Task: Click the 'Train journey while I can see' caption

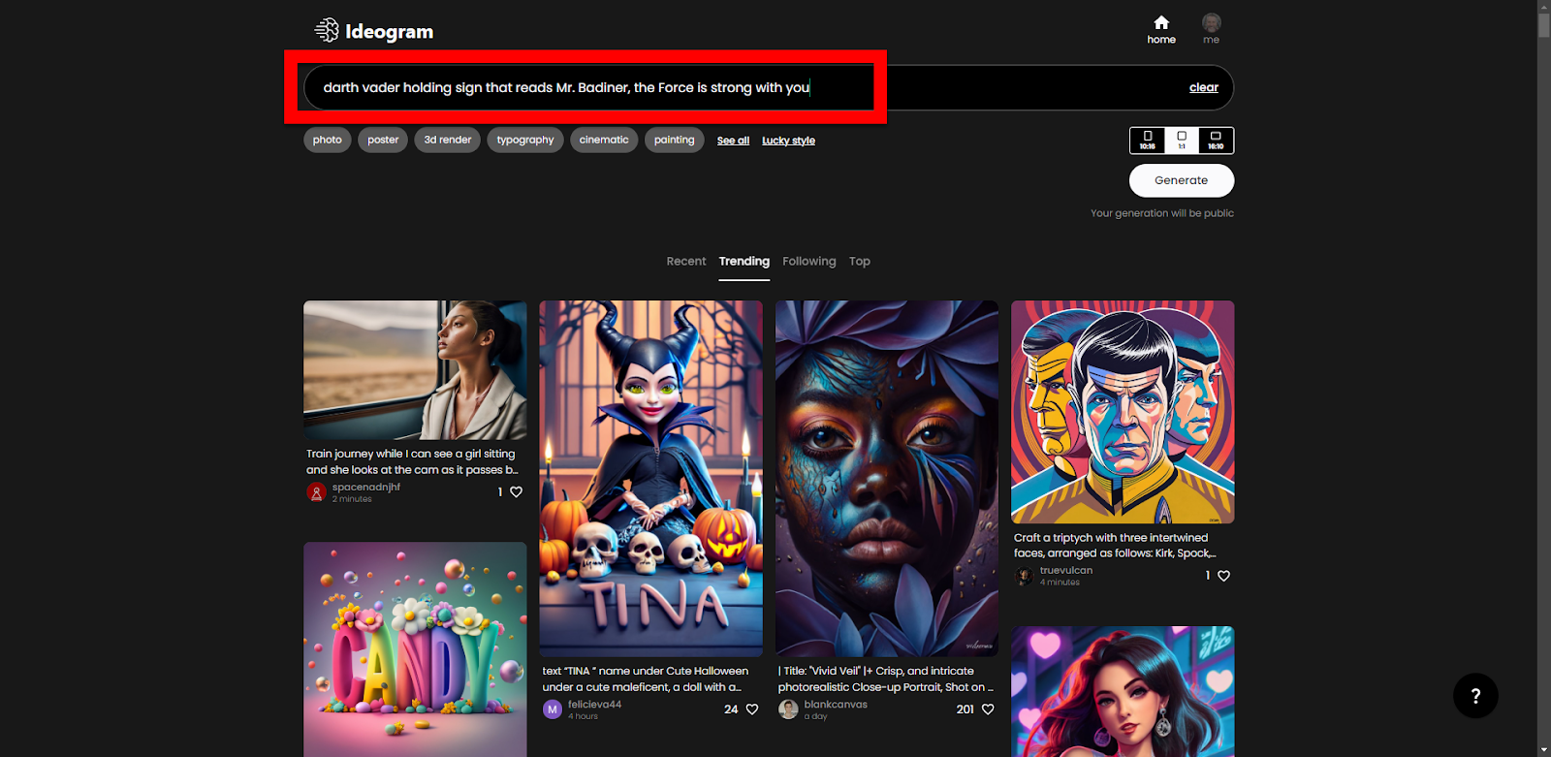Action: click(412, 461)
